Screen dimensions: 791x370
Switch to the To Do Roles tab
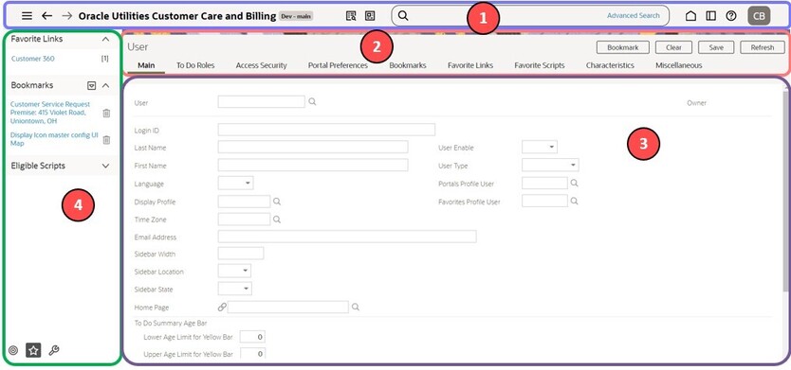point(195,65)
